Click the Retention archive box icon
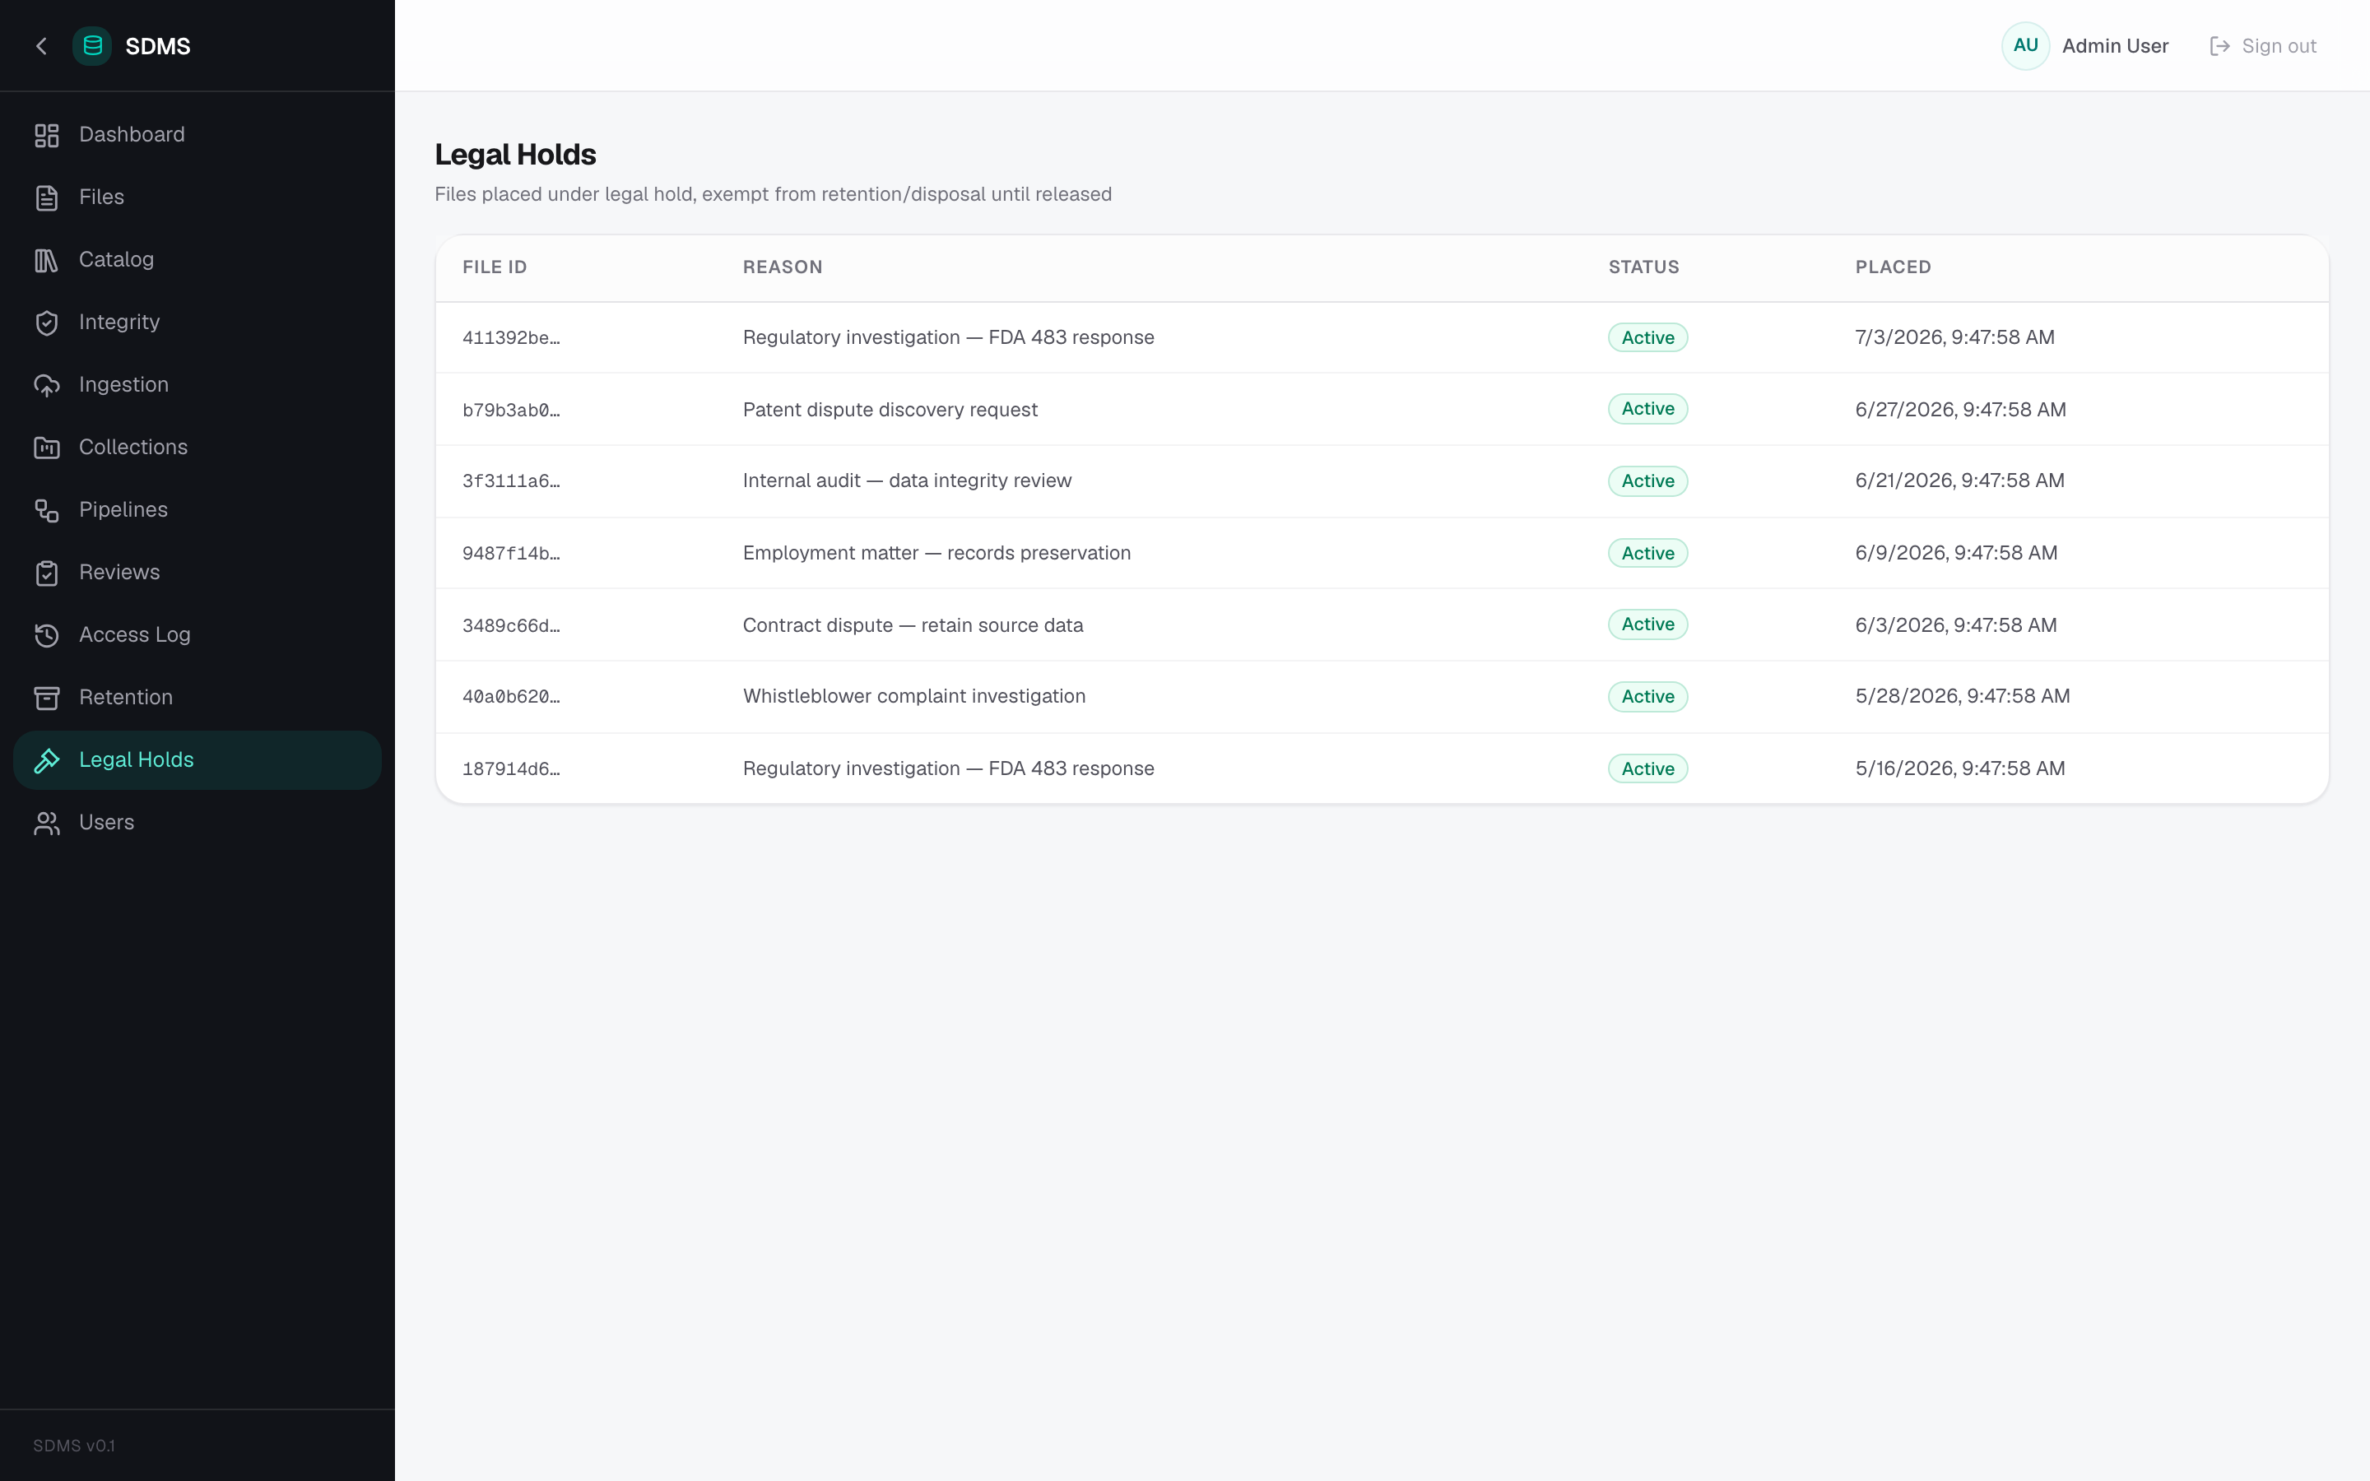Image resolution: width=2370 pixels, height=1481 pixels. [x=47, y=699]
